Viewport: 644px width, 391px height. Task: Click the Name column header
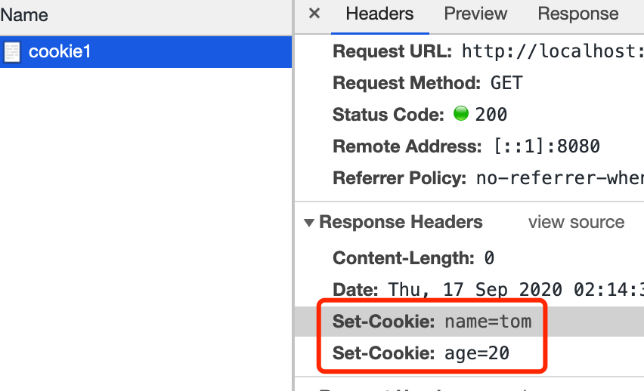[x=24, y=16]
